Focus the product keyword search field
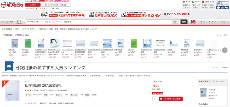 [107, 22]
